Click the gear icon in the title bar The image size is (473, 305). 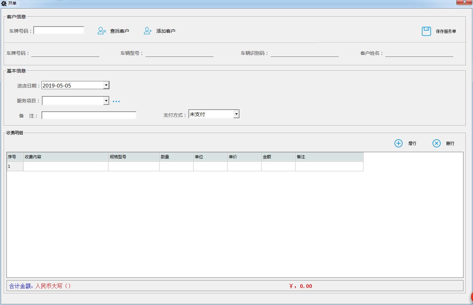click(x=4, y=3)
